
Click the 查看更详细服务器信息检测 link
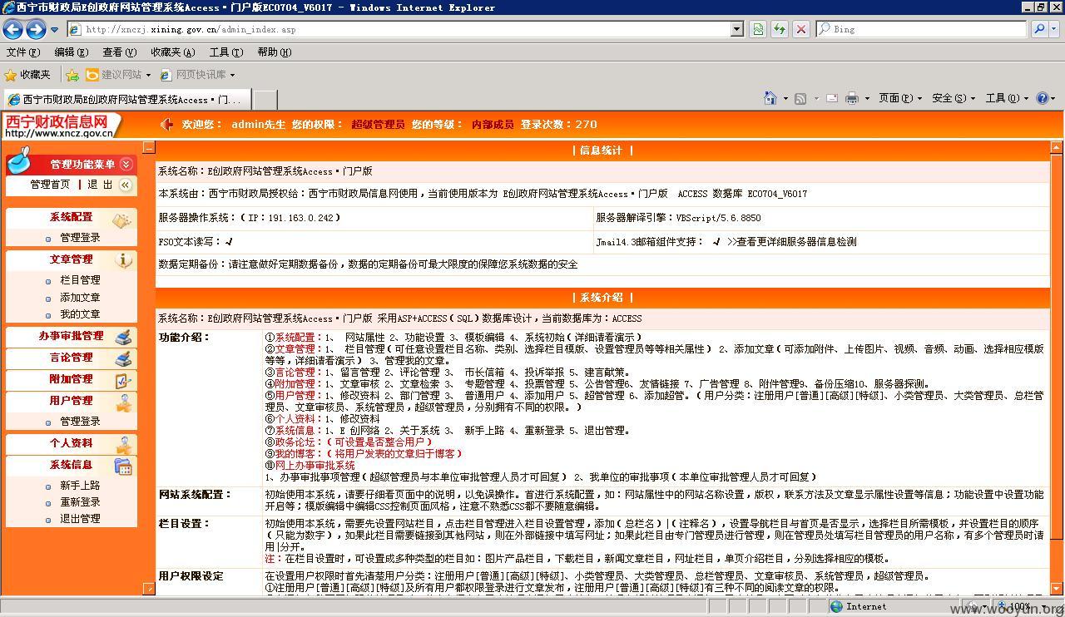[x=791, y=242]
